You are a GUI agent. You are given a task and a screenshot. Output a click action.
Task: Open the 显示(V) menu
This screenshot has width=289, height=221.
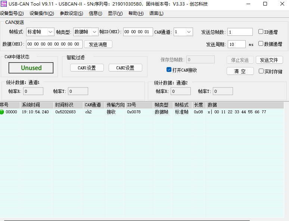(x=115, y=13)
